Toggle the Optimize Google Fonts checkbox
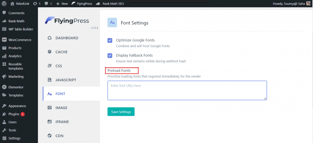313x143 pixels. pyautogui.click(x=110, y=40)
